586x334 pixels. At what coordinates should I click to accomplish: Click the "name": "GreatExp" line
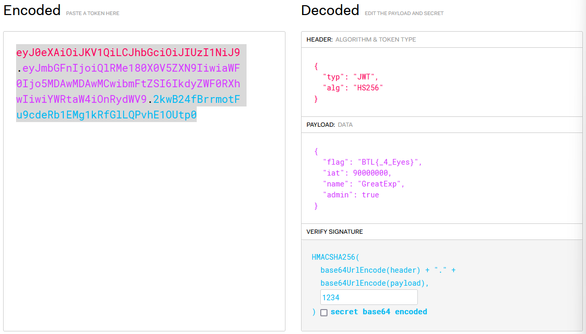(364, 184)
